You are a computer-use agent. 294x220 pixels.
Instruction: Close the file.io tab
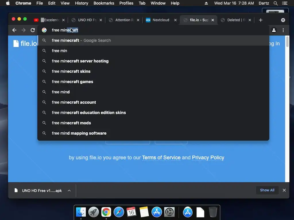tap(213, 20)
